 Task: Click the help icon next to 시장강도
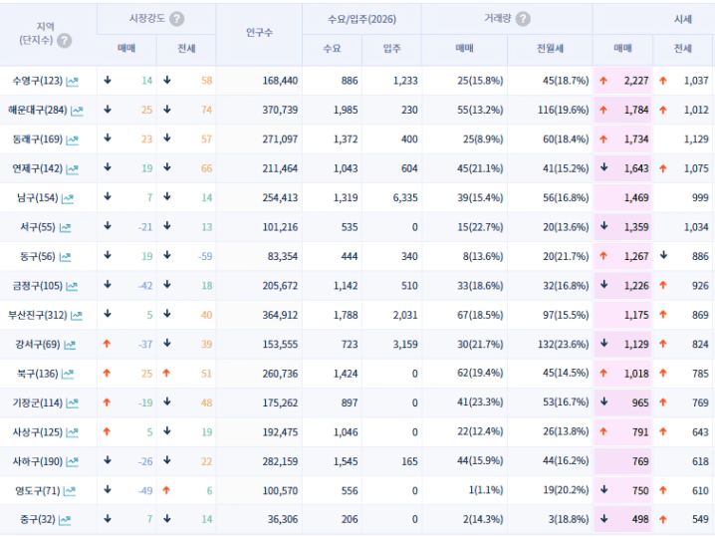pos(177,19)
